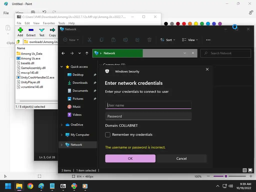This screenshot has width=256, height=192.
Task: Click the Add icon in 7-Zip toolbar
Action: [20, 30]
